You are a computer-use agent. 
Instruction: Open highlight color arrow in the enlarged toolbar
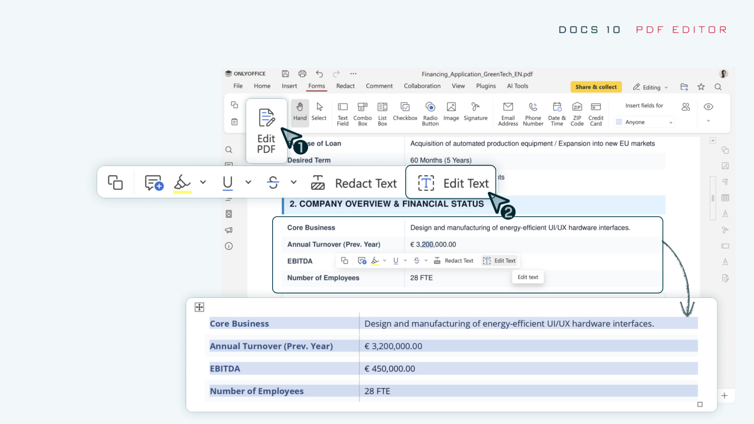click(x=203, y=183)
